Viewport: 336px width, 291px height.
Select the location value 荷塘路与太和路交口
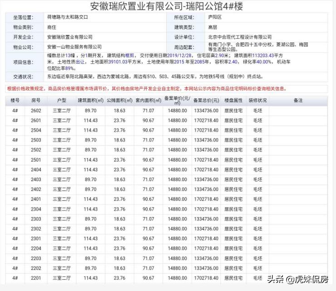tap(68, 17)
